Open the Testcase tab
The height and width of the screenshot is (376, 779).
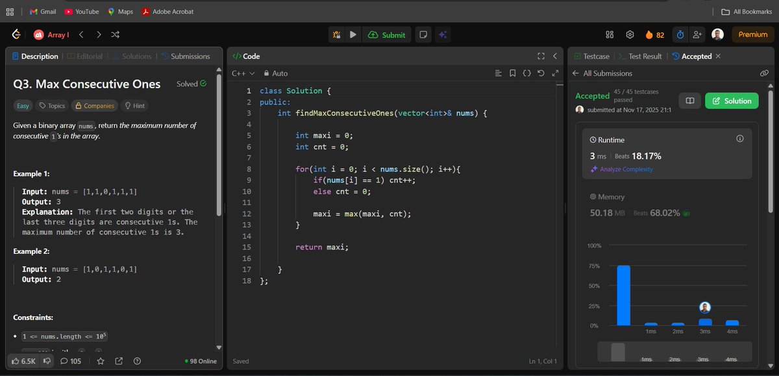592,56
